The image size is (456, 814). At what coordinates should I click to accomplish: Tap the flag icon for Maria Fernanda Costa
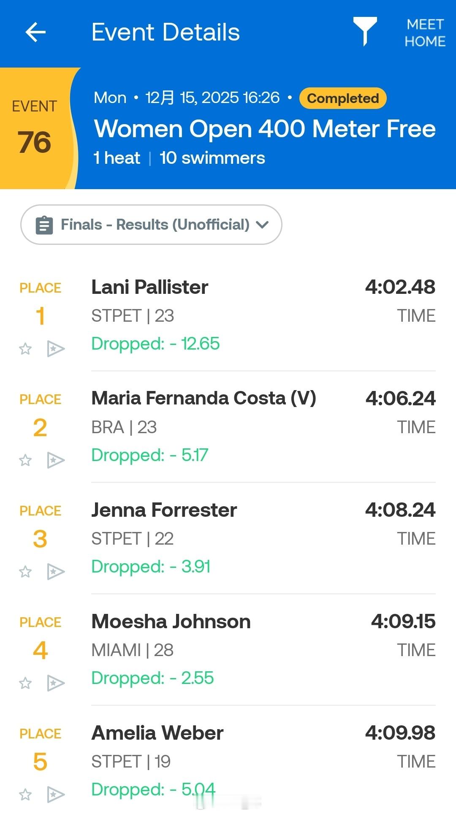point(56,460)
